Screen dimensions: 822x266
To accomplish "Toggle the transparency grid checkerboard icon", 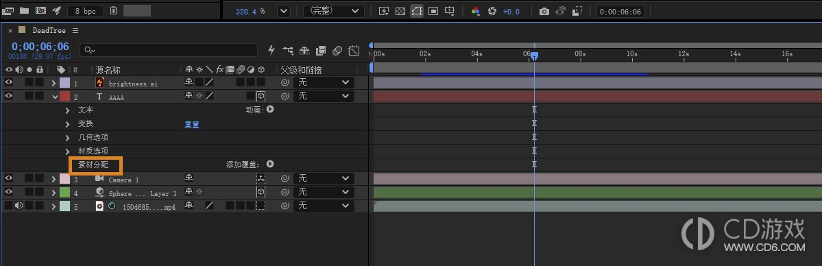I will click(x=400, y=11).
